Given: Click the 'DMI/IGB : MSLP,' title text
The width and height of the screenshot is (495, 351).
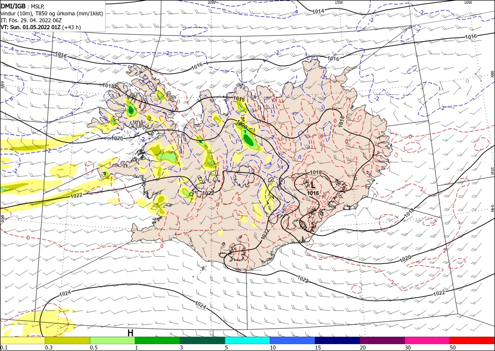Looking at the screenshot, I should [x=23, y=6].
